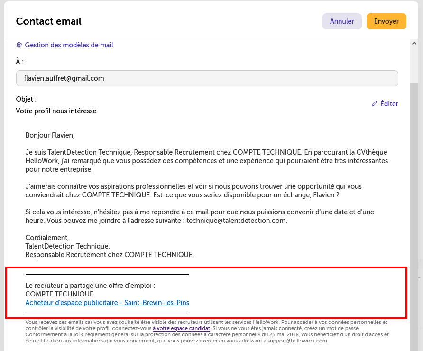Click the GDPR notice mentioning support@hellowork.com
This screenshot has width=423, height=351.
[207, 331]
